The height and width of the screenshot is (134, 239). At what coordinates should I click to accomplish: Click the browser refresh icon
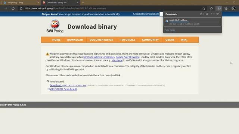tap(13, 8)
